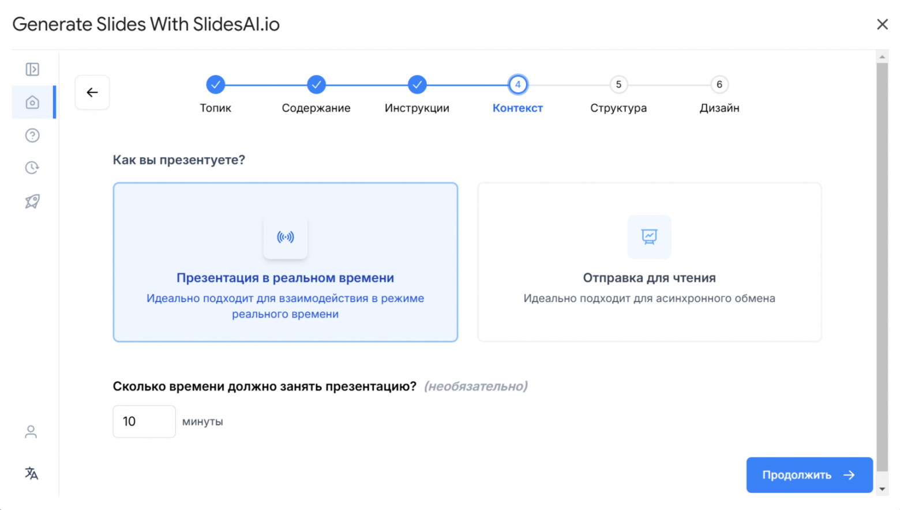900x510 pixels.
Task: Click the presentation minutes input field
Action: point(144,421)
